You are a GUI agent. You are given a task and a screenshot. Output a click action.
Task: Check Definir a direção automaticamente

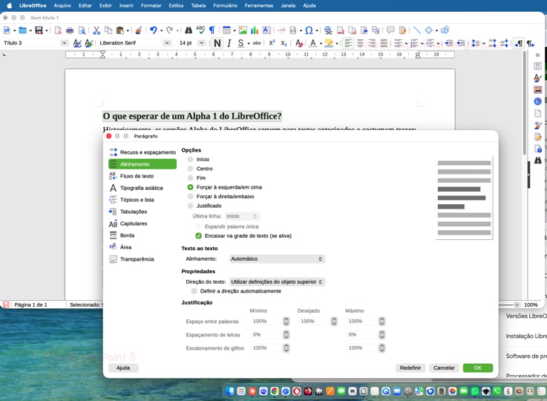[194, 291]
